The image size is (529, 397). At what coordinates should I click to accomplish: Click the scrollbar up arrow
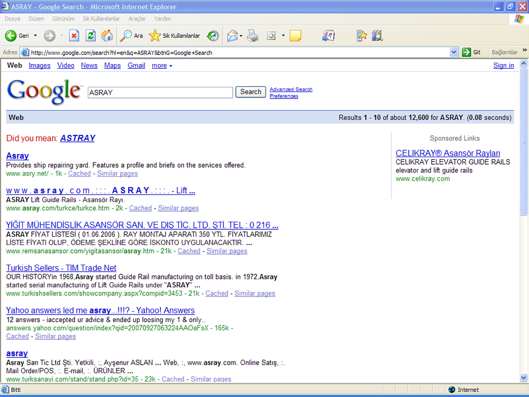tap(523, 63)
